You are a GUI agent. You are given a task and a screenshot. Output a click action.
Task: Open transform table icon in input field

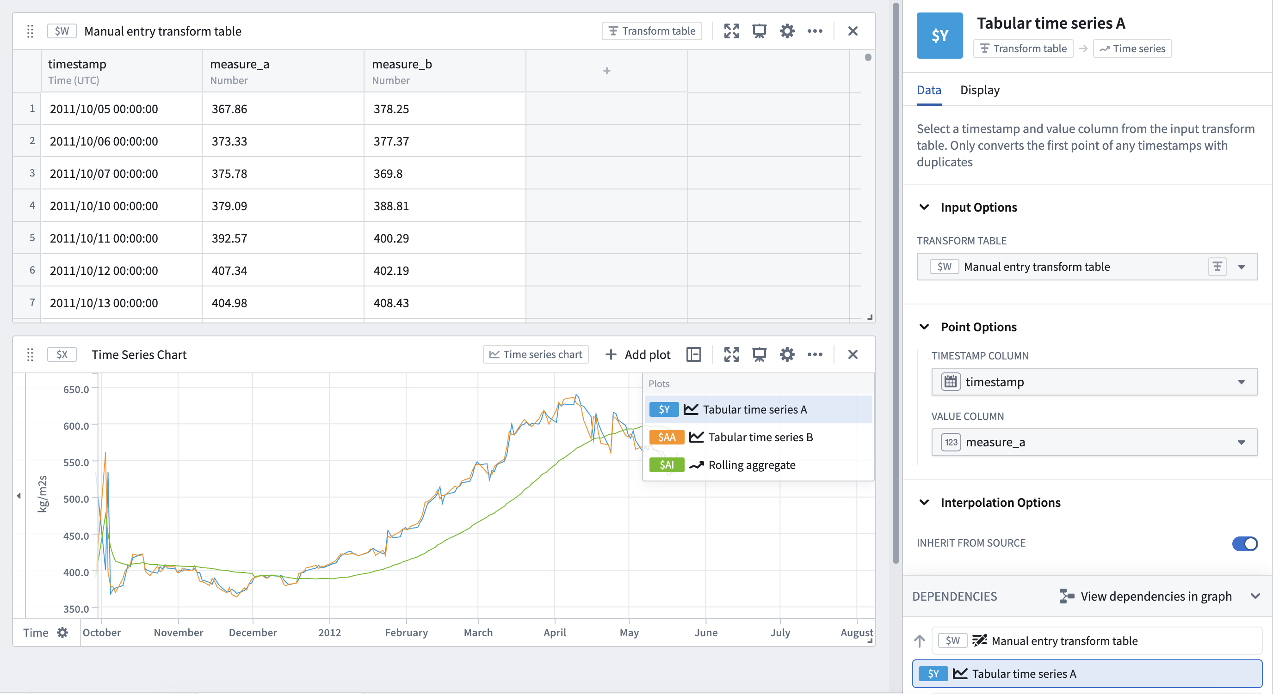[x=1217, y=267]
